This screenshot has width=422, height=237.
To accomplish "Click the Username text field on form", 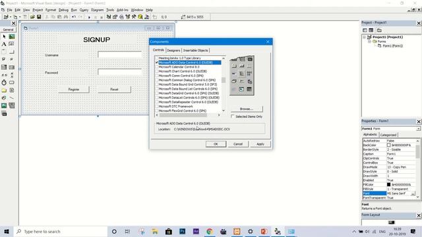I will coord(120,55).
